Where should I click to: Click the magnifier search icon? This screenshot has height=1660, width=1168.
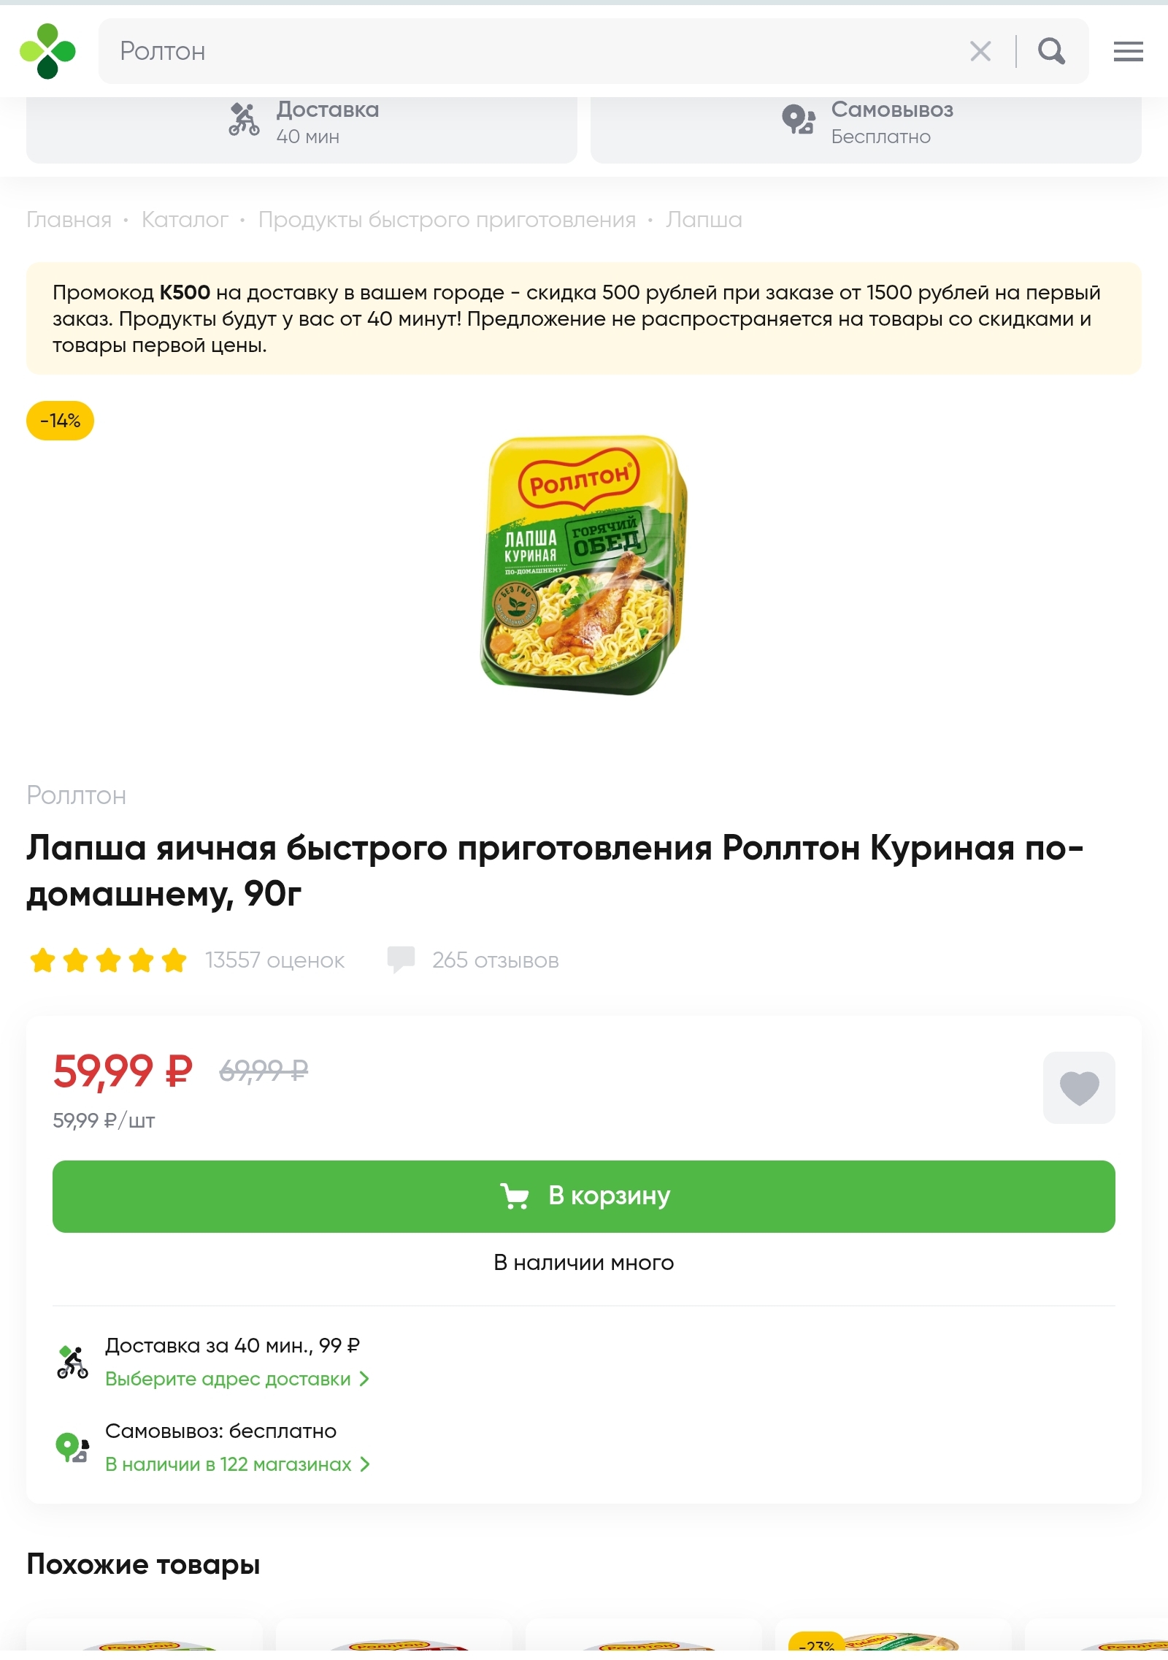coord(1051,51)
